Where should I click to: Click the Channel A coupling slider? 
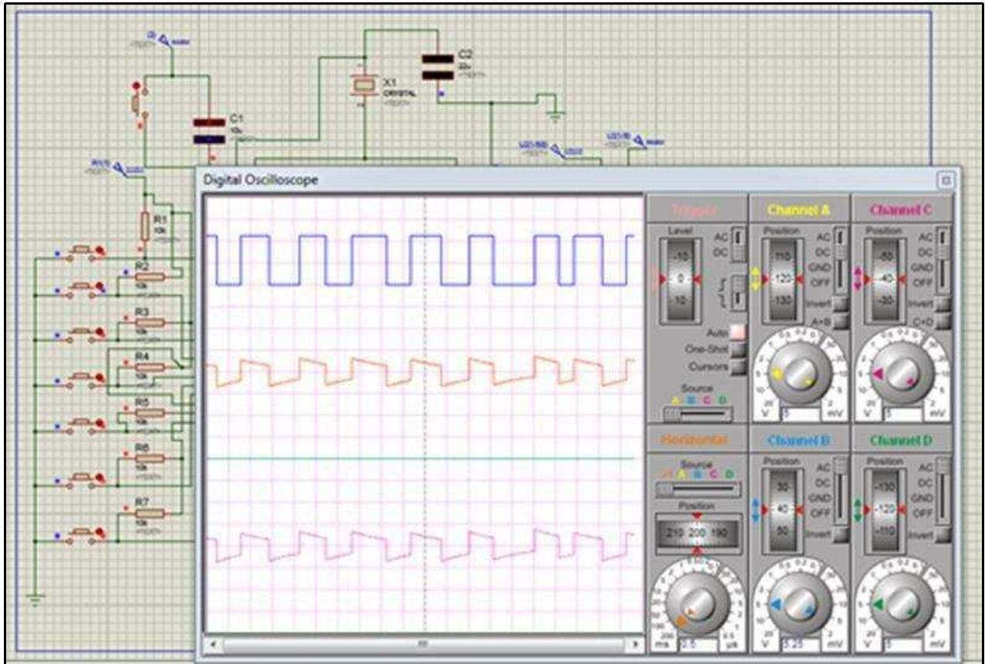click(x=839, y=259)
